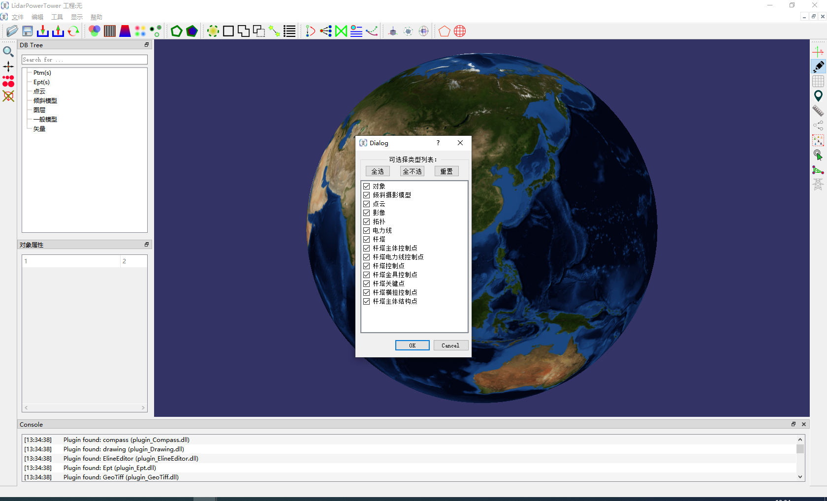Click OK in the Dialog
Image resolution: width=827 pixels, height=501 pixels.
(412, 345)
